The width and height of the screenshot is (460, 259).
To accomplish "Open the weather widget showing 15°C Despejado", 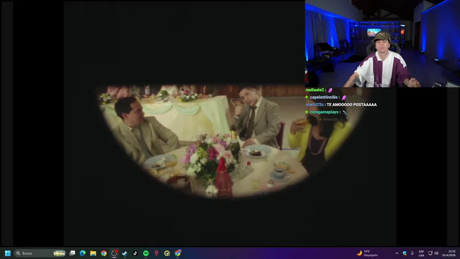I will coord(367,253).
